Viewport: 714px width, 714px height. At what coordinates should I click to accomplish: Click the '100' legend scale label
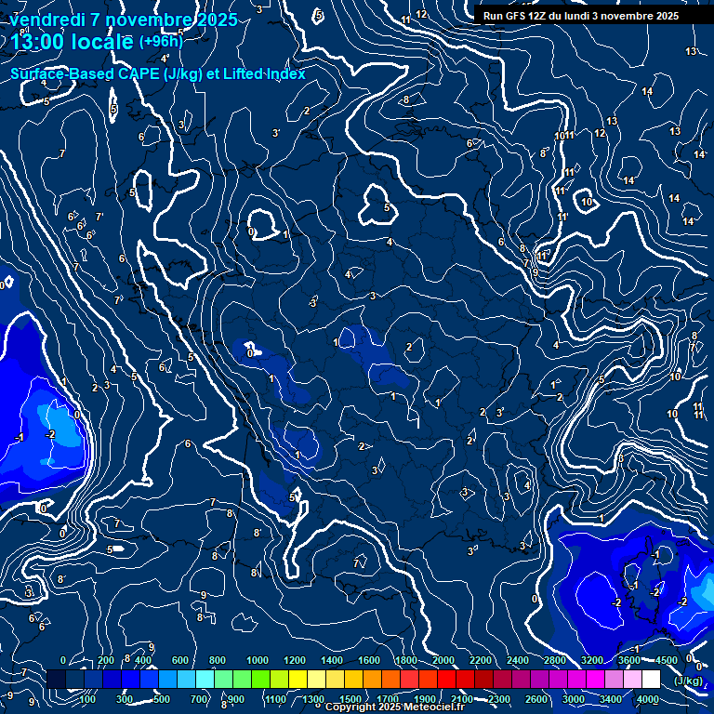point(87,699)
